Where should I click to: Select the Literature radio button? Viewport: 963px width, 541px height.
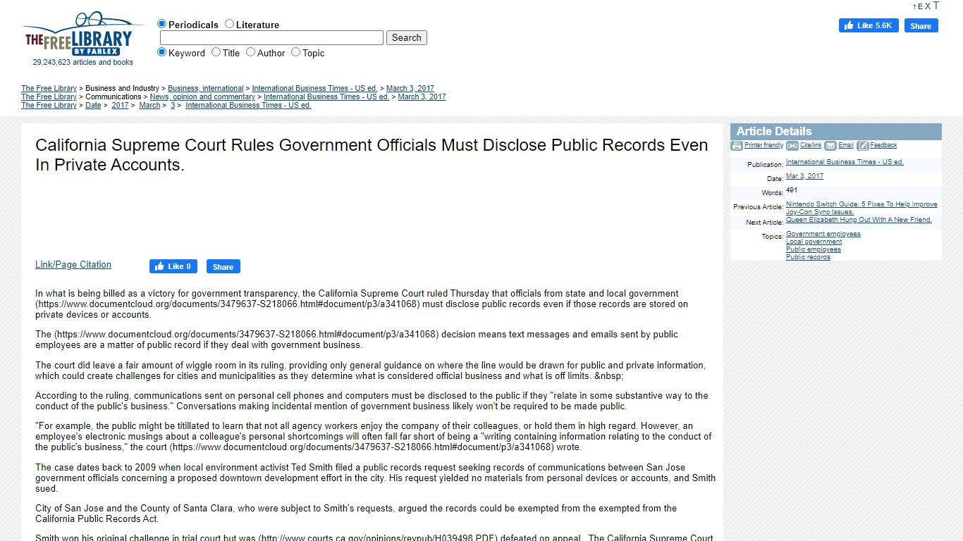229,24
